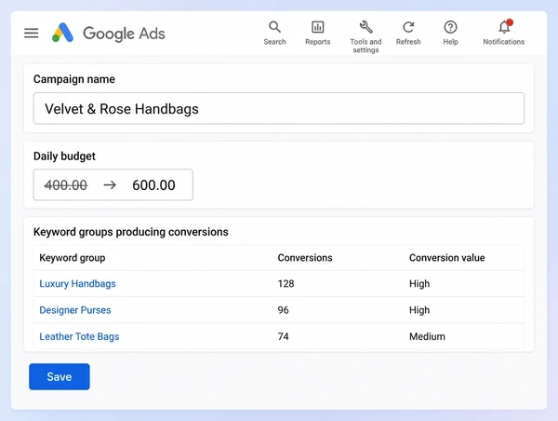Open the hamburger main menu
This screenshot has width=558, height=421.
32,34
